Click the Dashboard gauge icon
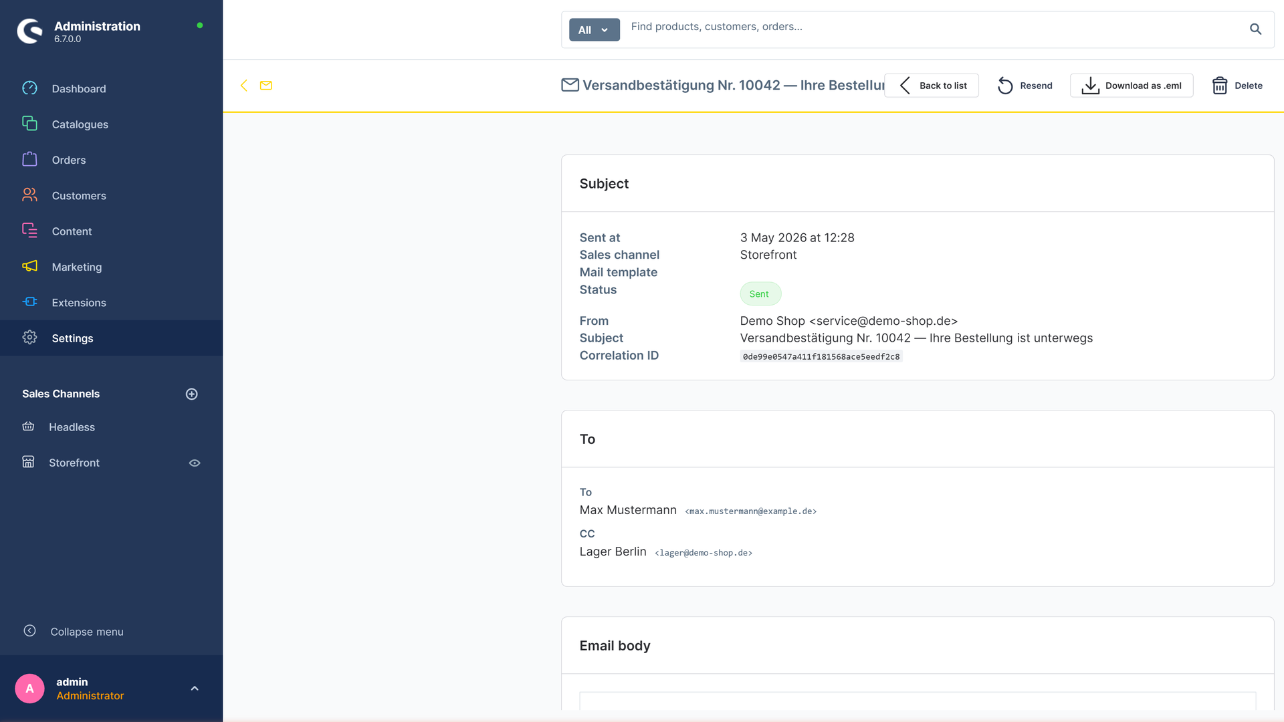 pos(29,88)
